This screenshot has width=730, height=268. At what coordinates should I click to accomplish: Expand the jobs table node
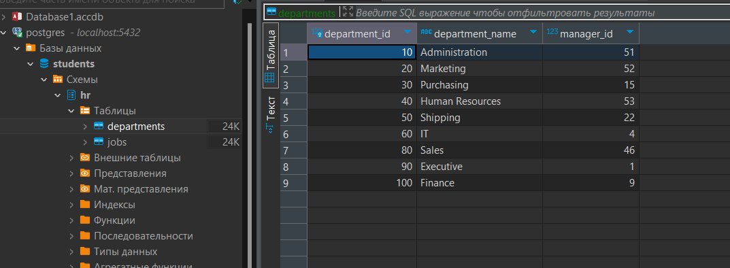[x=85, y=142]
